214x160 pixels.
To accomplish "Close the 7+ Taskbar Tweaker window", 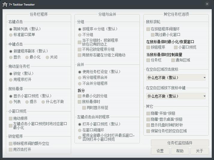I will click(x=207, y=4).
